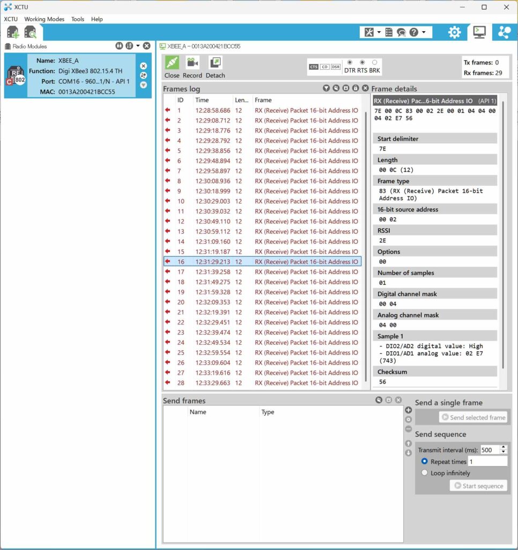518x550 pixels.
Task: Click first Send frames header icon
Action: [379, 400]
